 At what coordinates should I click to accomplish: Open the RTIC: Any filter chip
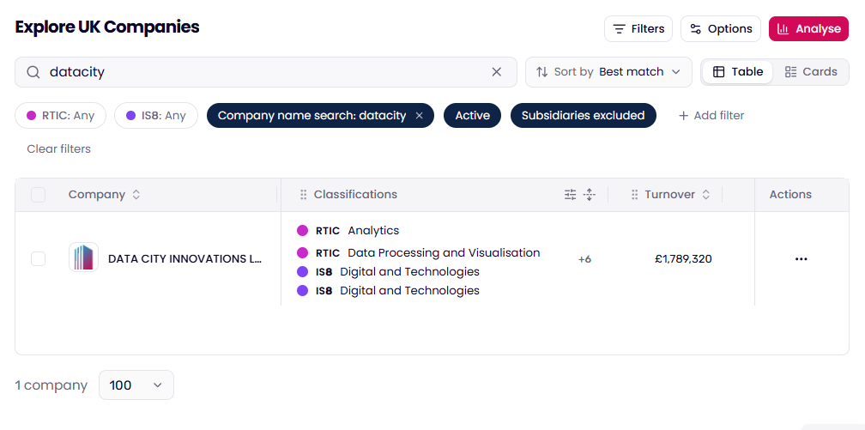60,115
